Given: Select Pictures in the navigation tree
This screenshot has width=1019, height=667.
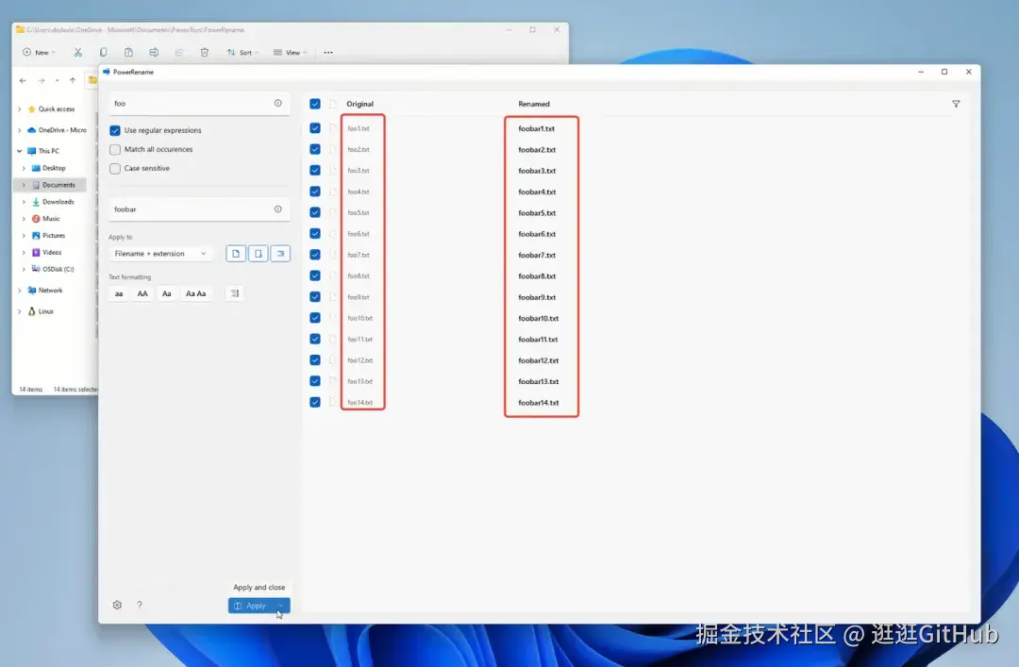Looking at the screenshot, I should pos(53,235).
